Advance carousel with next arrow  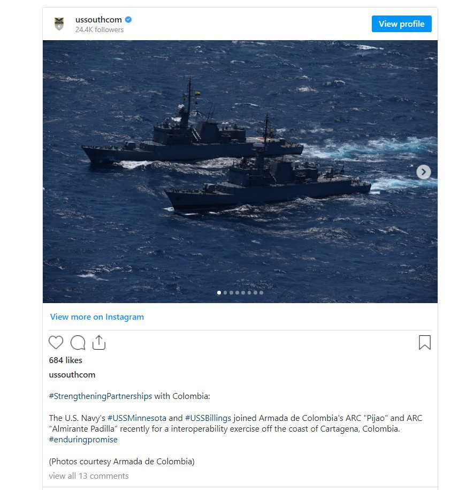coord(423,172)
